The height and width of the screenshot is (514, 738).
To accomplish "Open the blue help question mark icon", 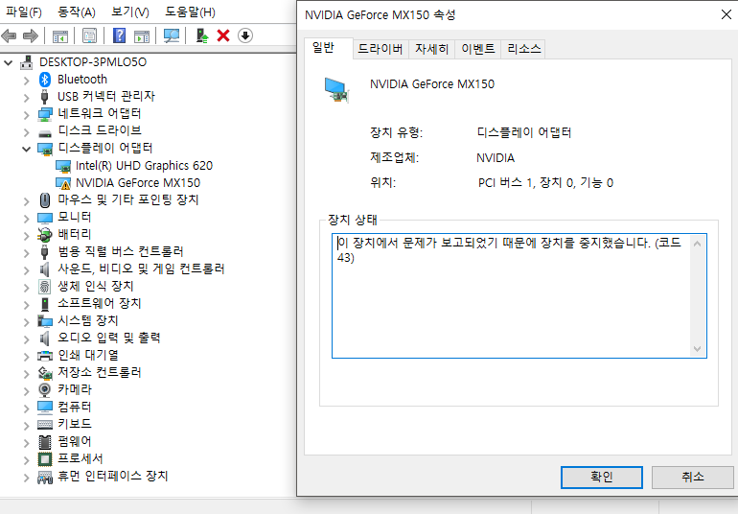I will click(120, 35).
